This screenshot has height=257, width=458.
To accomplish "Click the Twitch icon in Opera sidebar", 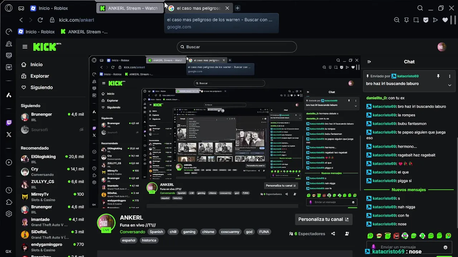I will tap(9, 123).
